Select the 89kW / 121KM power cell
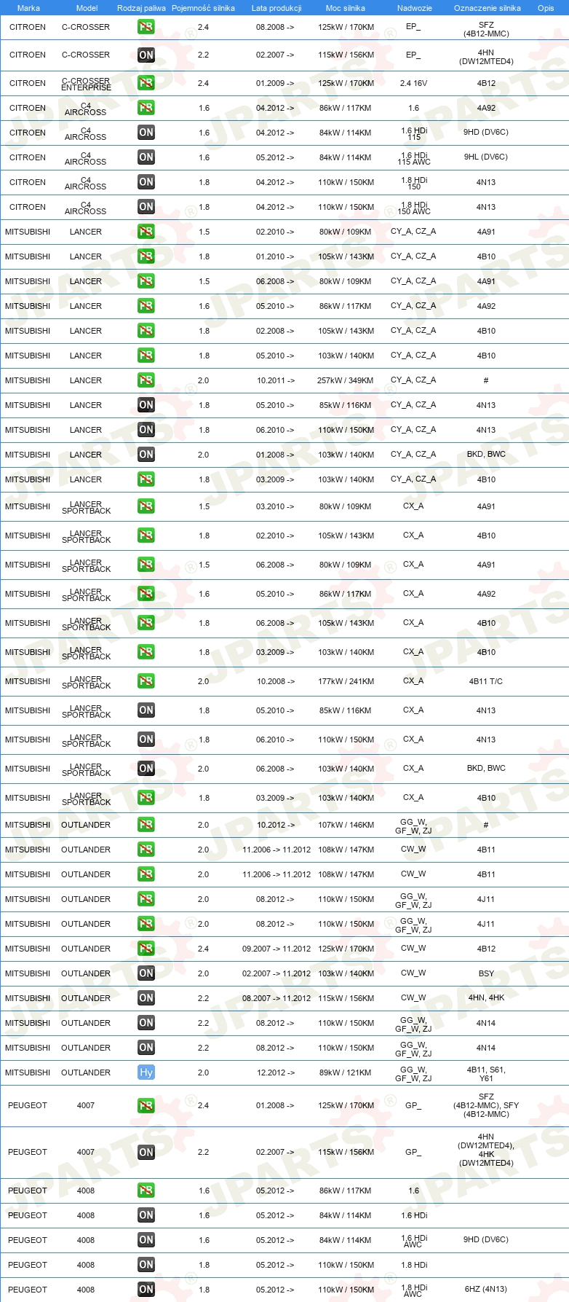Viewport: 569px width, 1302px height. (x=346, y=1072)
